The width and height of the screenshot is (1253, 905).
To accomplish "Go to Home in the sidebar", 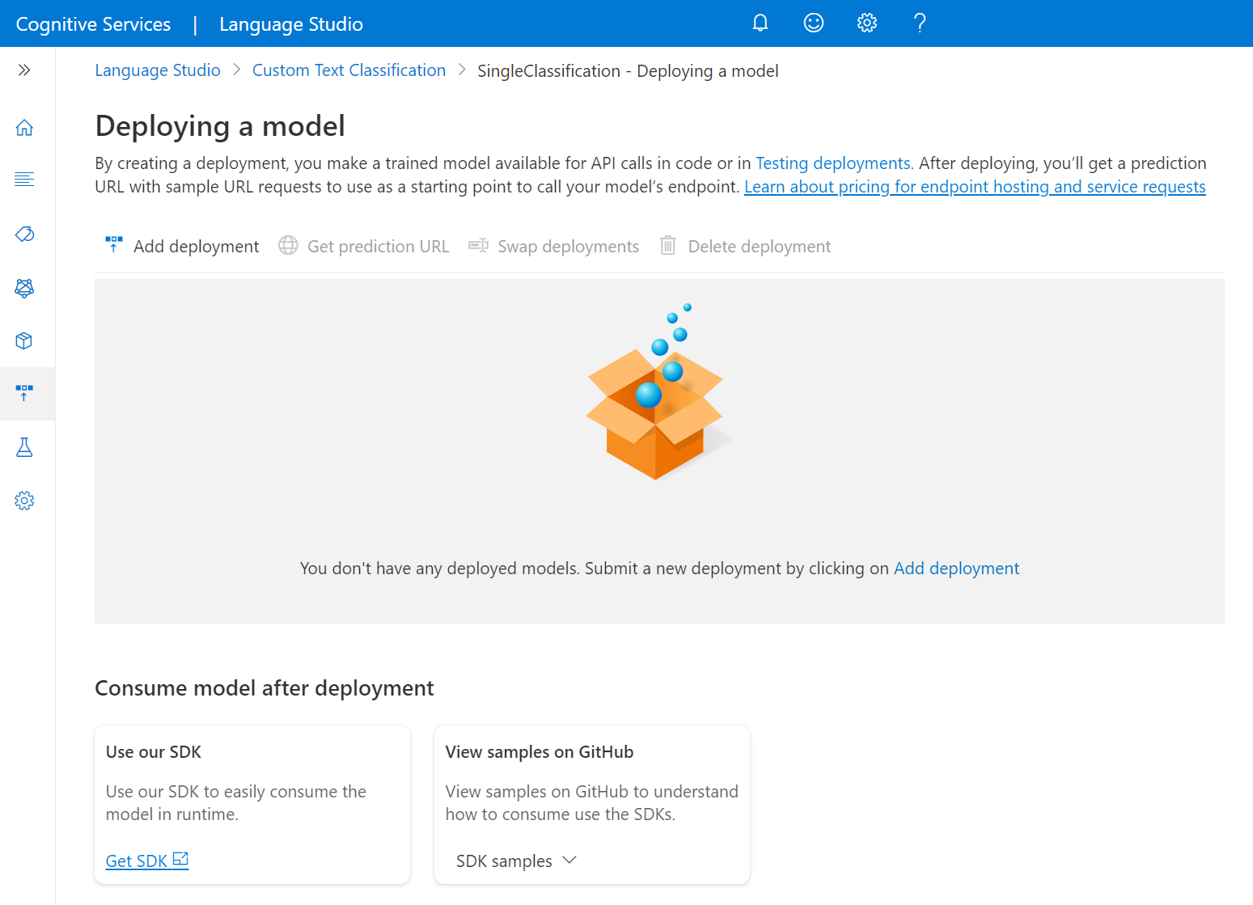I will 24,128.
